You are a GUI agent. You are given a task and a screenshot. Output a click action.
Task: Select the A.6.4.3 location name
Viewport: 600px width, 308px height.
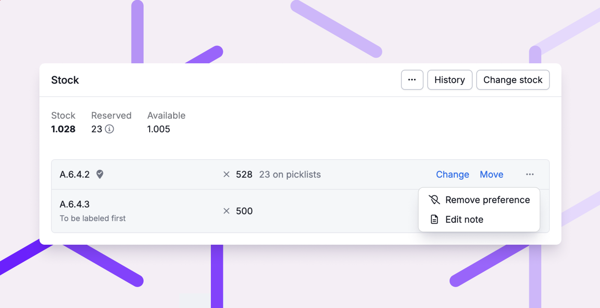click(75, 204)
